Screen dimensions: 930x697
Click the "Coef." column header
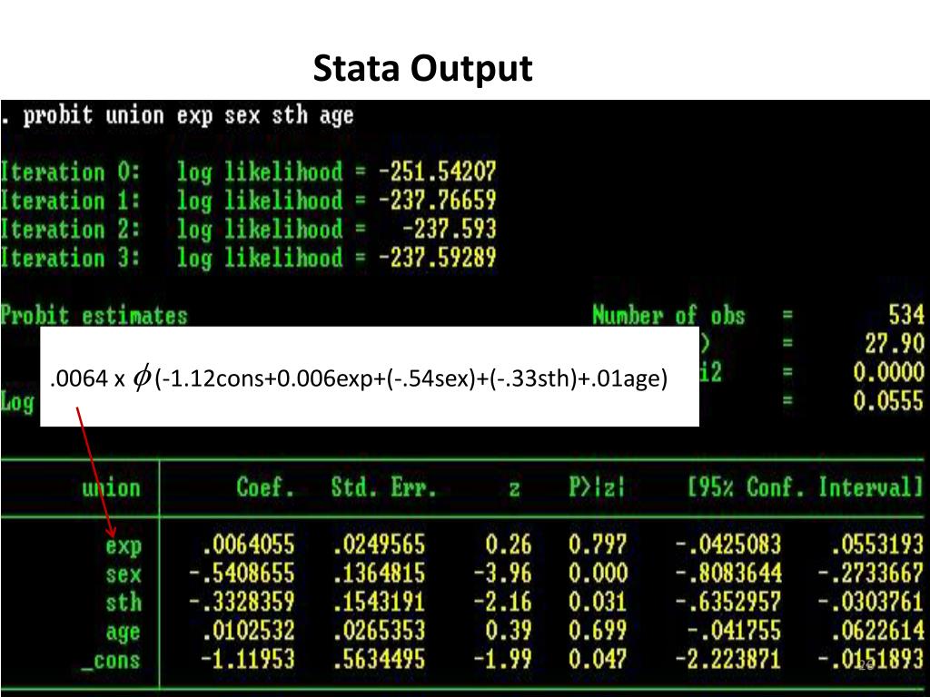(265, 487)
